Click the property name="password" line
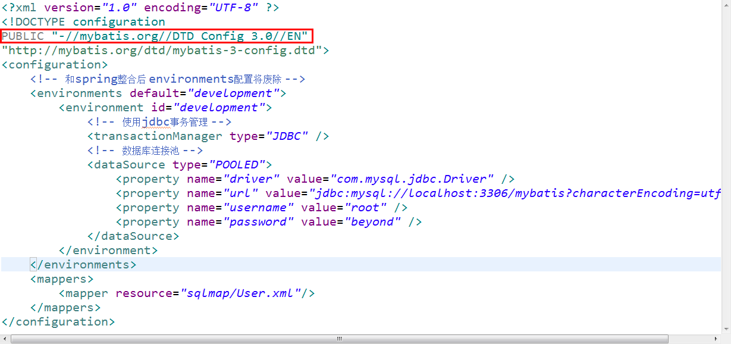This screenshot has height=344, width=731. coord(269,222)
